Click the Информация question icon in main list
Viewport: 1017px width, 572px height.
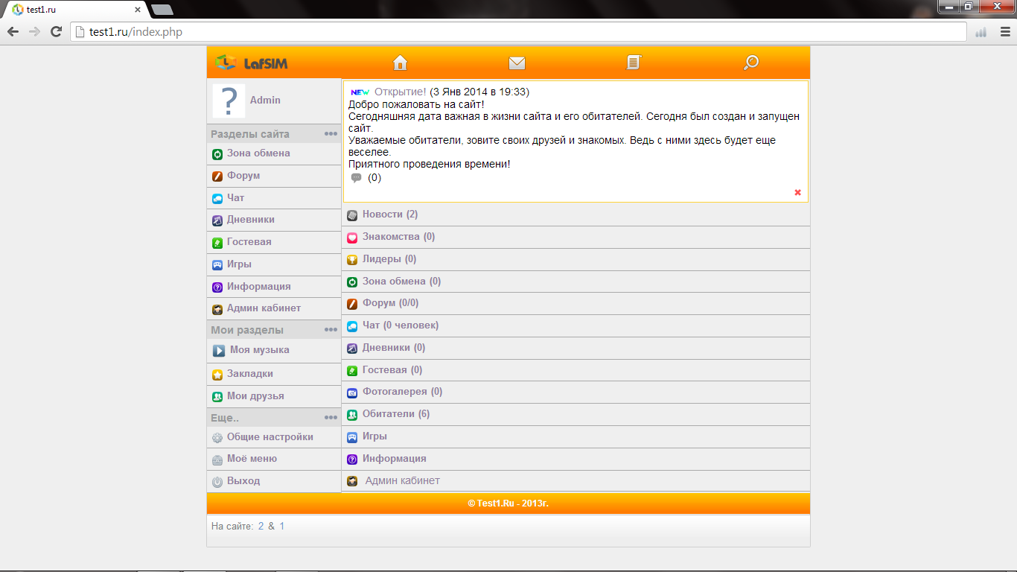[x=353, y=460]
